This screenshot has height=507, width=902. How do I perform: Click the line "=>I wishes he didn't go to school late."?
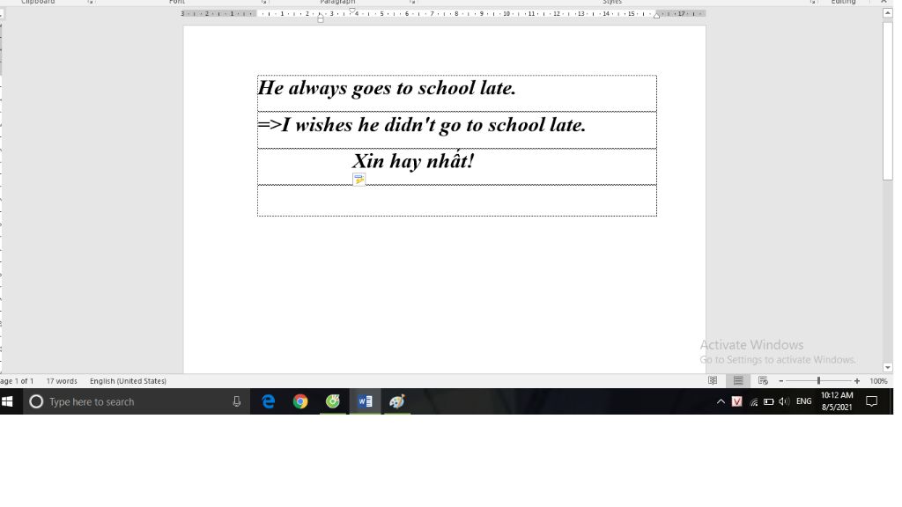coord(422,125)
